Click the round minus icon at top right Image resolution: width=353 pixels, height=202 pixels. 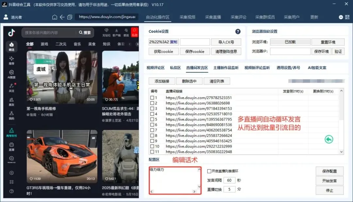(x=341, y=17)
